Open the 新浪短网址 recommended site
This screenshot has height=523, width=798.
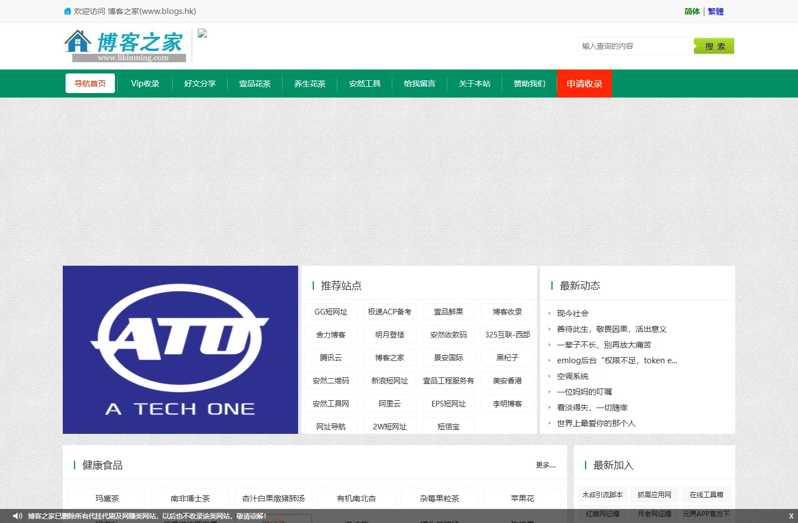tap(389, 381)
